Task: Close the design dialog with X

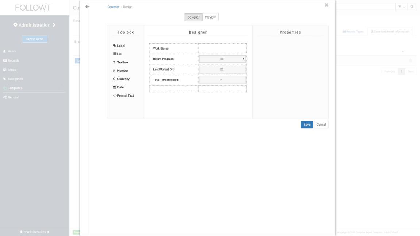Action: click(327, 5)
